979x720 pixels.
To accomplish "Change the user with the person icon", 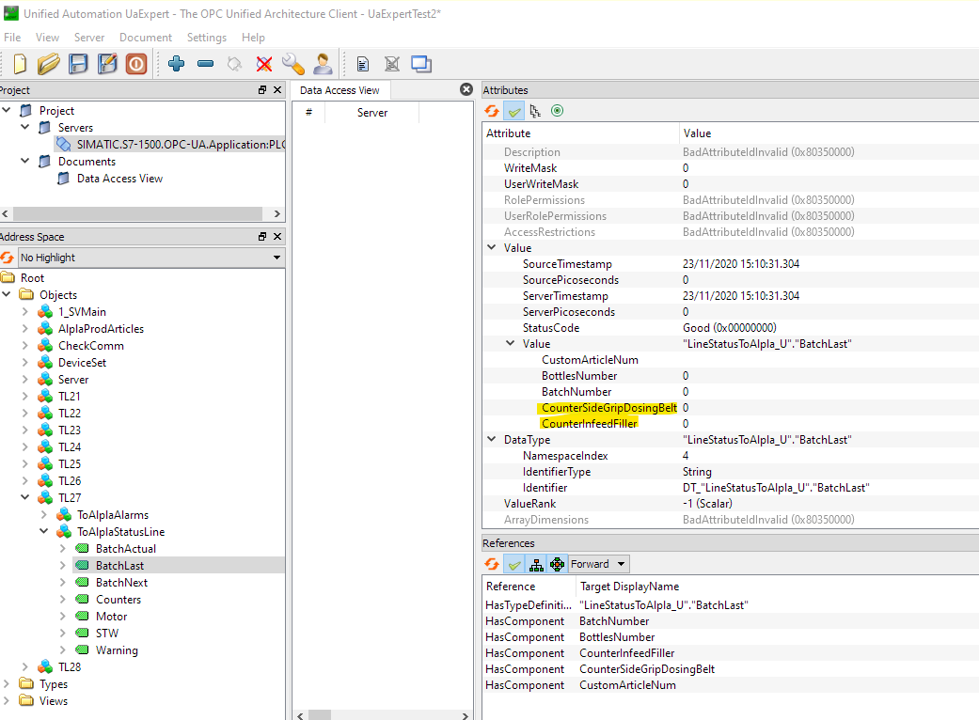I will [323, 64].
